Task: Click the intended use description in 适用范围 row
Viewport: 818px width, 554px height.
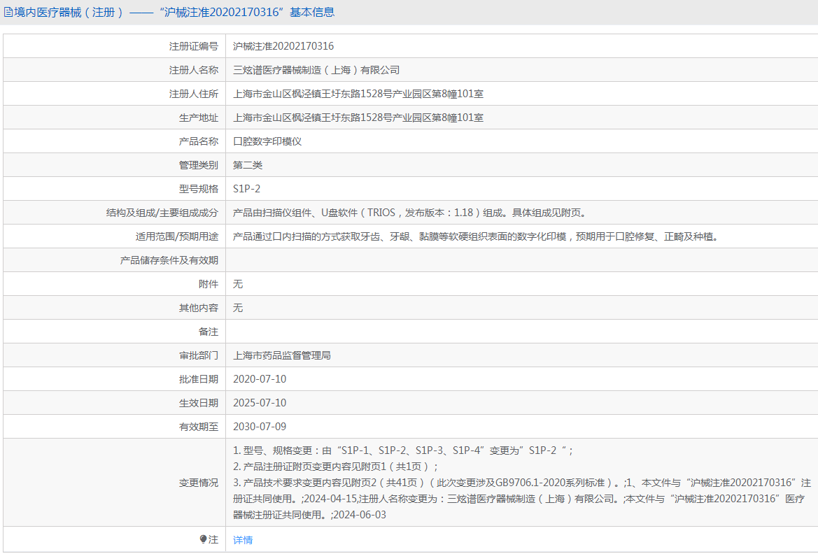Action: [475, 236]
